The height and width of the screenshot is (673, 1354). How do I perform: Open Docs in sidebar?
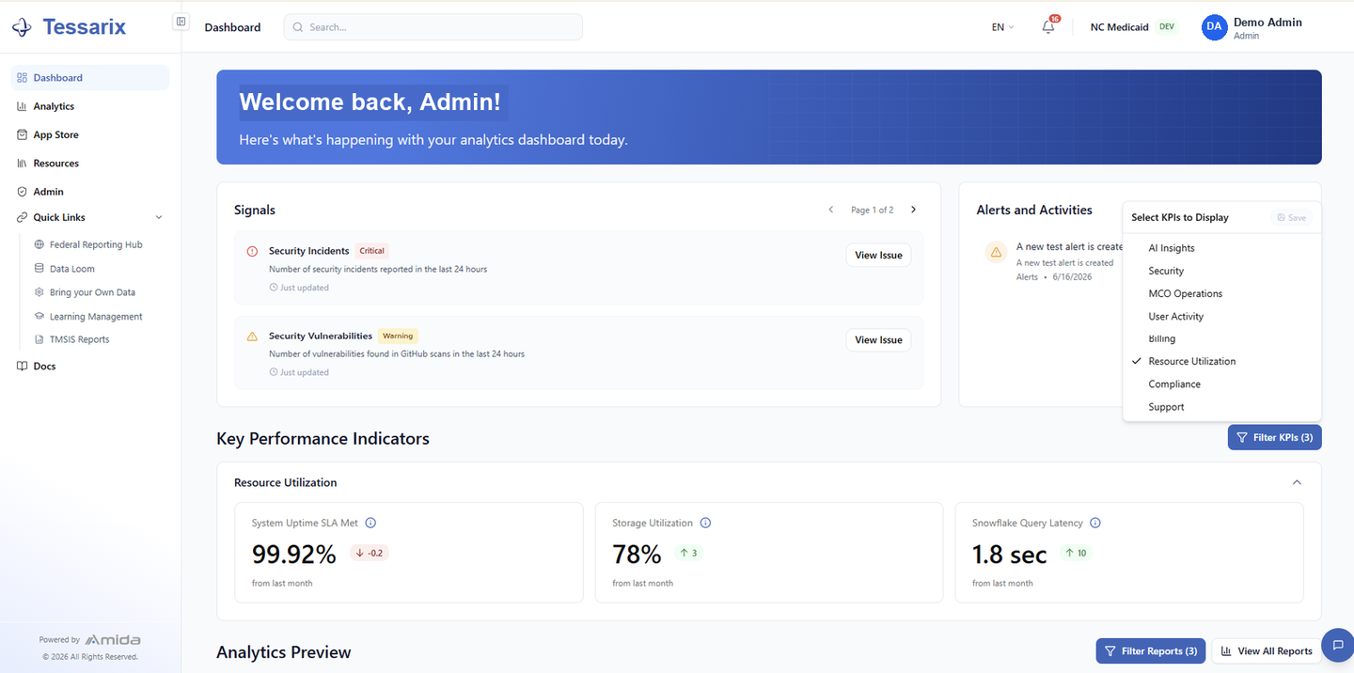pos(90,366)
